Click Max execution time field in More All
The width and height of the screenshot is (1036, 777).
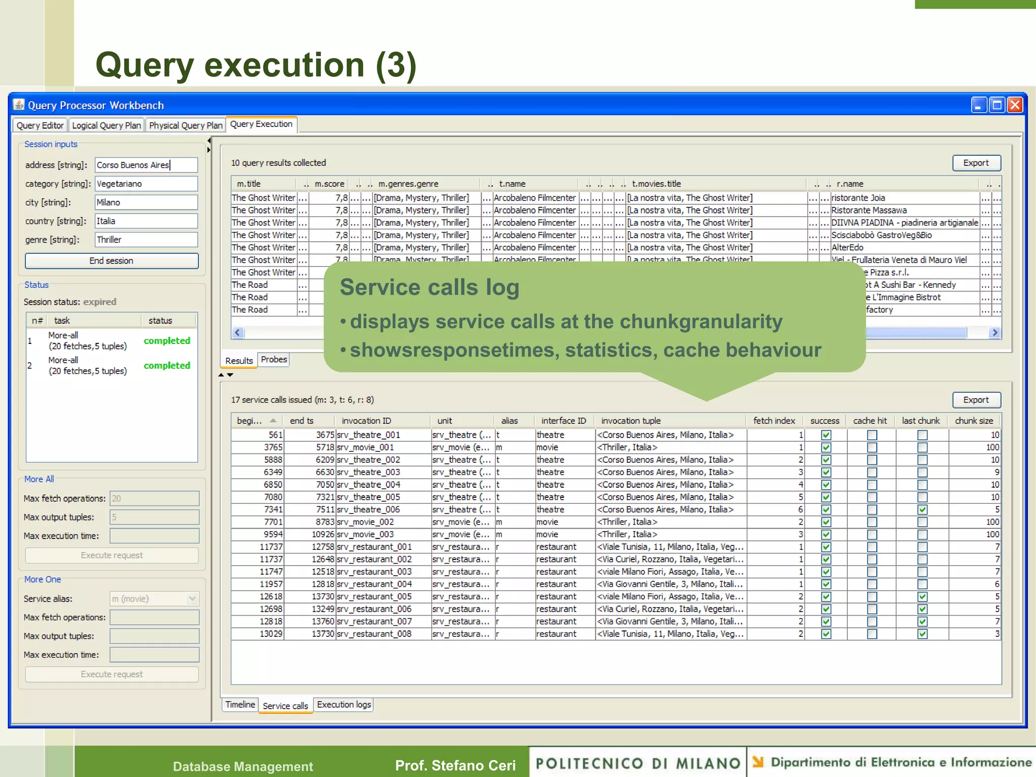154,536
